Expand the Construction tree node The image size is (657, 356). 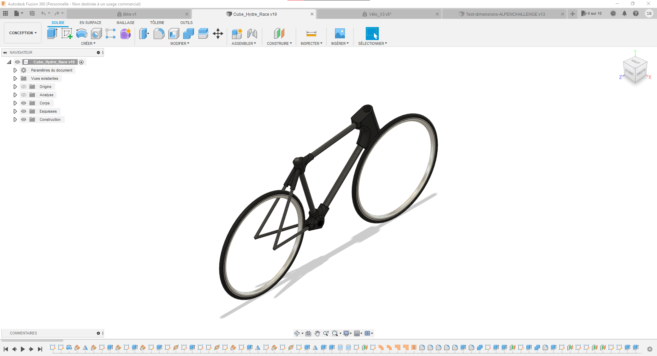pos(15,119)
